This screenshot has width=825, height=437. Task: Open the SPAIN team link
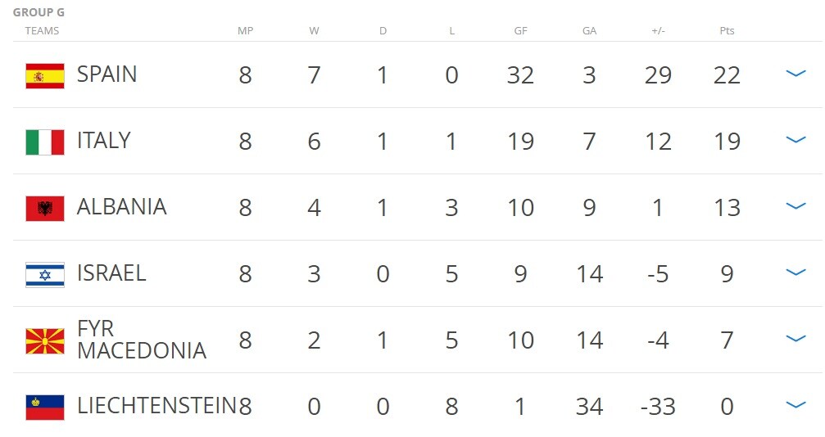point(107,74)
